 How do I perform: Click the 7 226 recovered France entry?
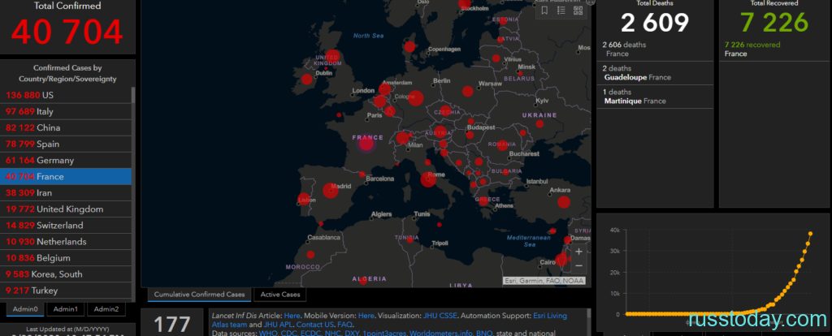click(x=775, y=50)
